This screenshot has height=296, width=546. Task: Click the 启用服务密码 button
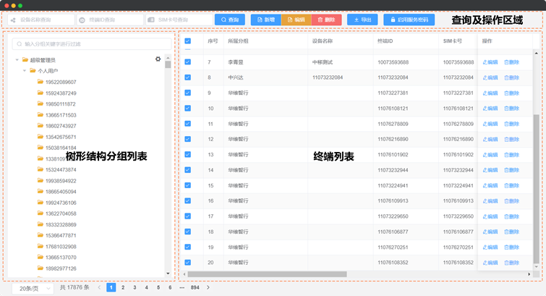tap(409, 20)
